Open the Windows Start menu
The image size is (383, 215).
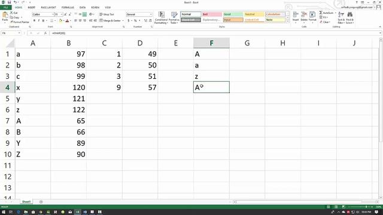[x=4, y=212]
